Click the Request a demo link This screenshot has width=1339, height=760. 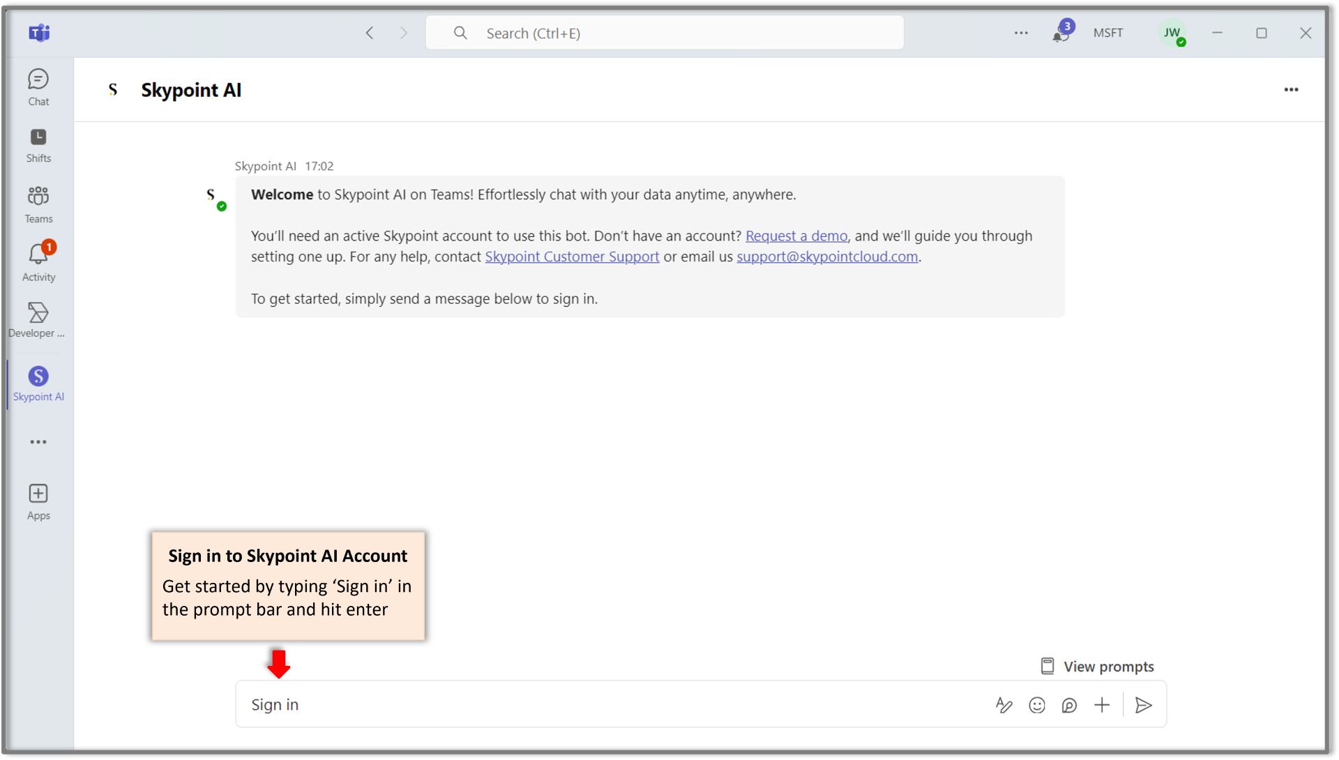[794, 235]
